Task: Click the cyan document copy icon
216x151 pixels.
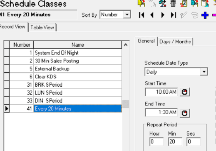Action: tap(194, 3)
